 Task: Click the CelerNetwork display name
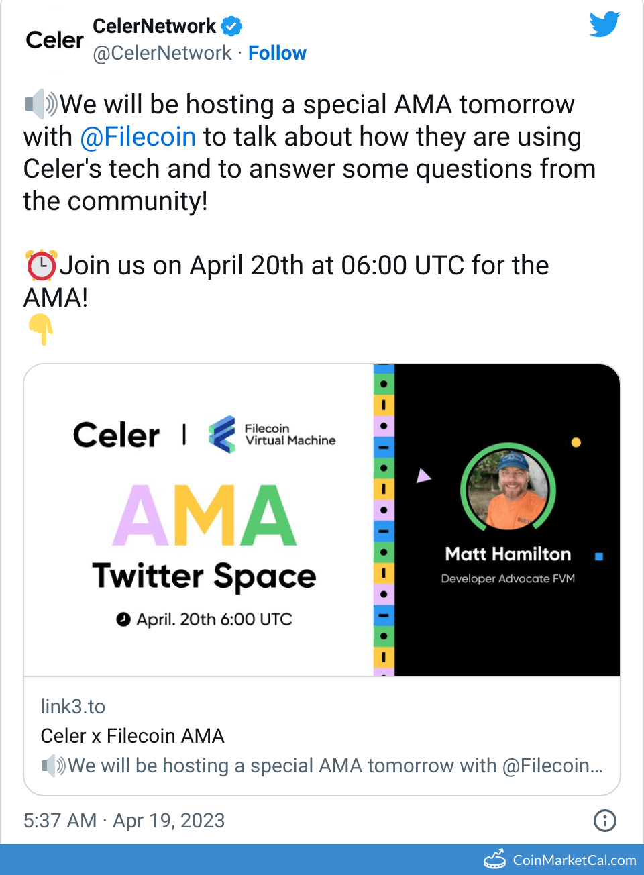(x=154, y=26)
